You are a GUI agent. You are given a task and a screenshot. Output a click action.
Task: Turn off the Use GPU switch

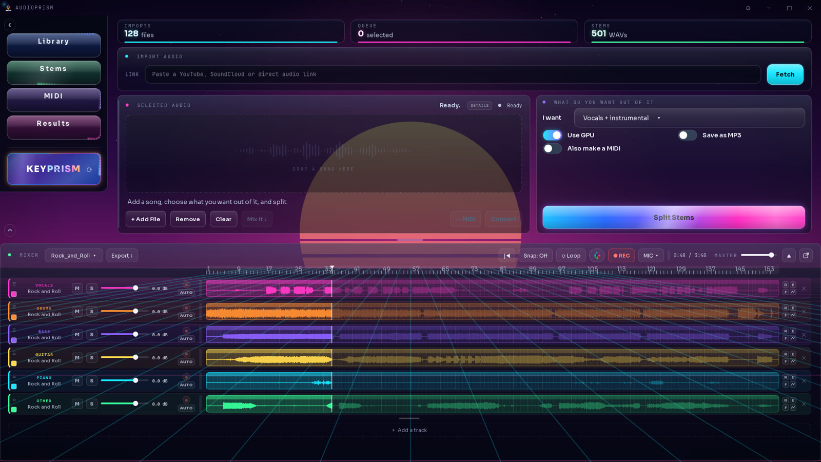pos(552,135)
